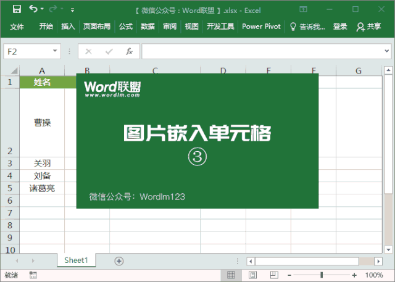Click the Save icon in quick access toolbar
This screenshot has width=395, height=282.
[x=17, y=9]
